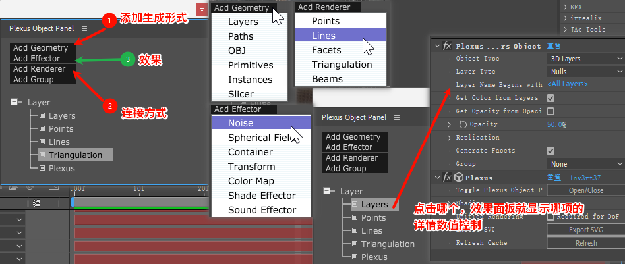Enable Get Opacity from Opaci checkbox

[551, 111]
